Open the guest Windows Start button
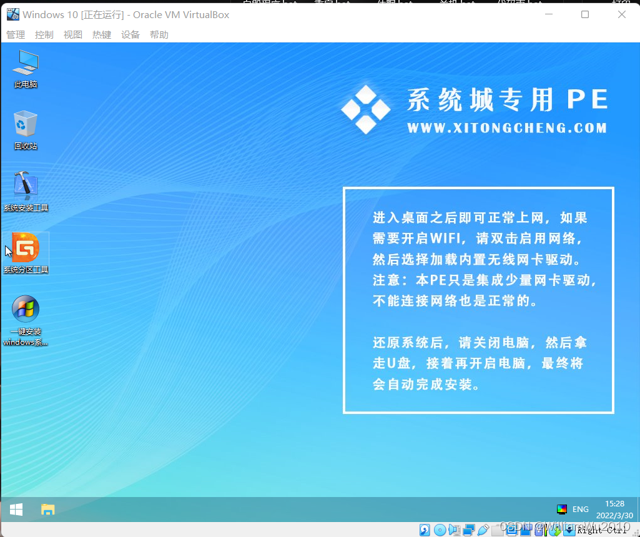640x537 pixels. point(16,510)
